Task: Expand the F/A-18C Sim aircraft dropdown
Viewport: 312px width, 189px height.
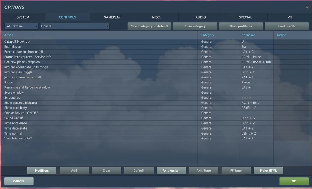Action: [21, 26]
